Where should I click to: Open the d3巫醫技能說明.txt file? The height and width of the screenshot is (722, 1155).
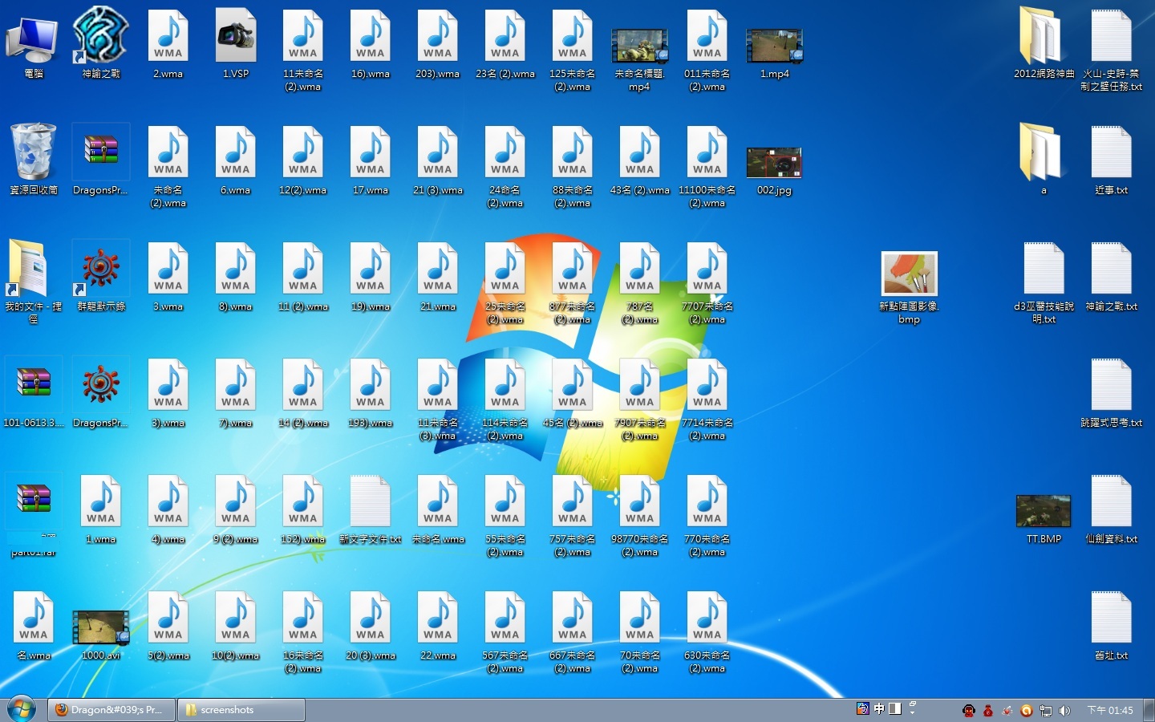pos(1044,283)
